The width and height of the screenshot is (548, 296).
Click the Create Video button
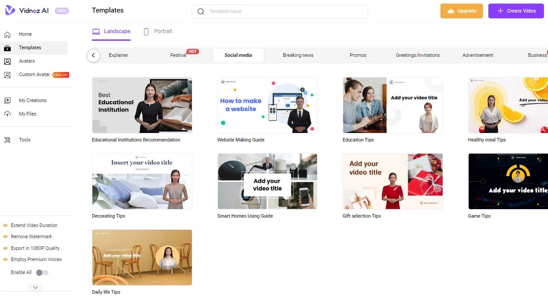[516, 11]
